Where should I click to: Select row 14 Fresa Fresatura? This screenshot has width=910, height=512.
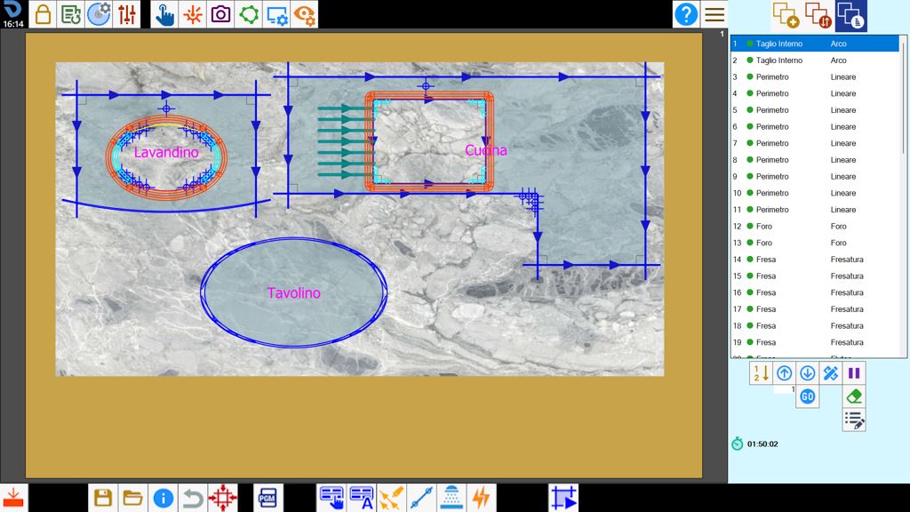pos(815,260)
